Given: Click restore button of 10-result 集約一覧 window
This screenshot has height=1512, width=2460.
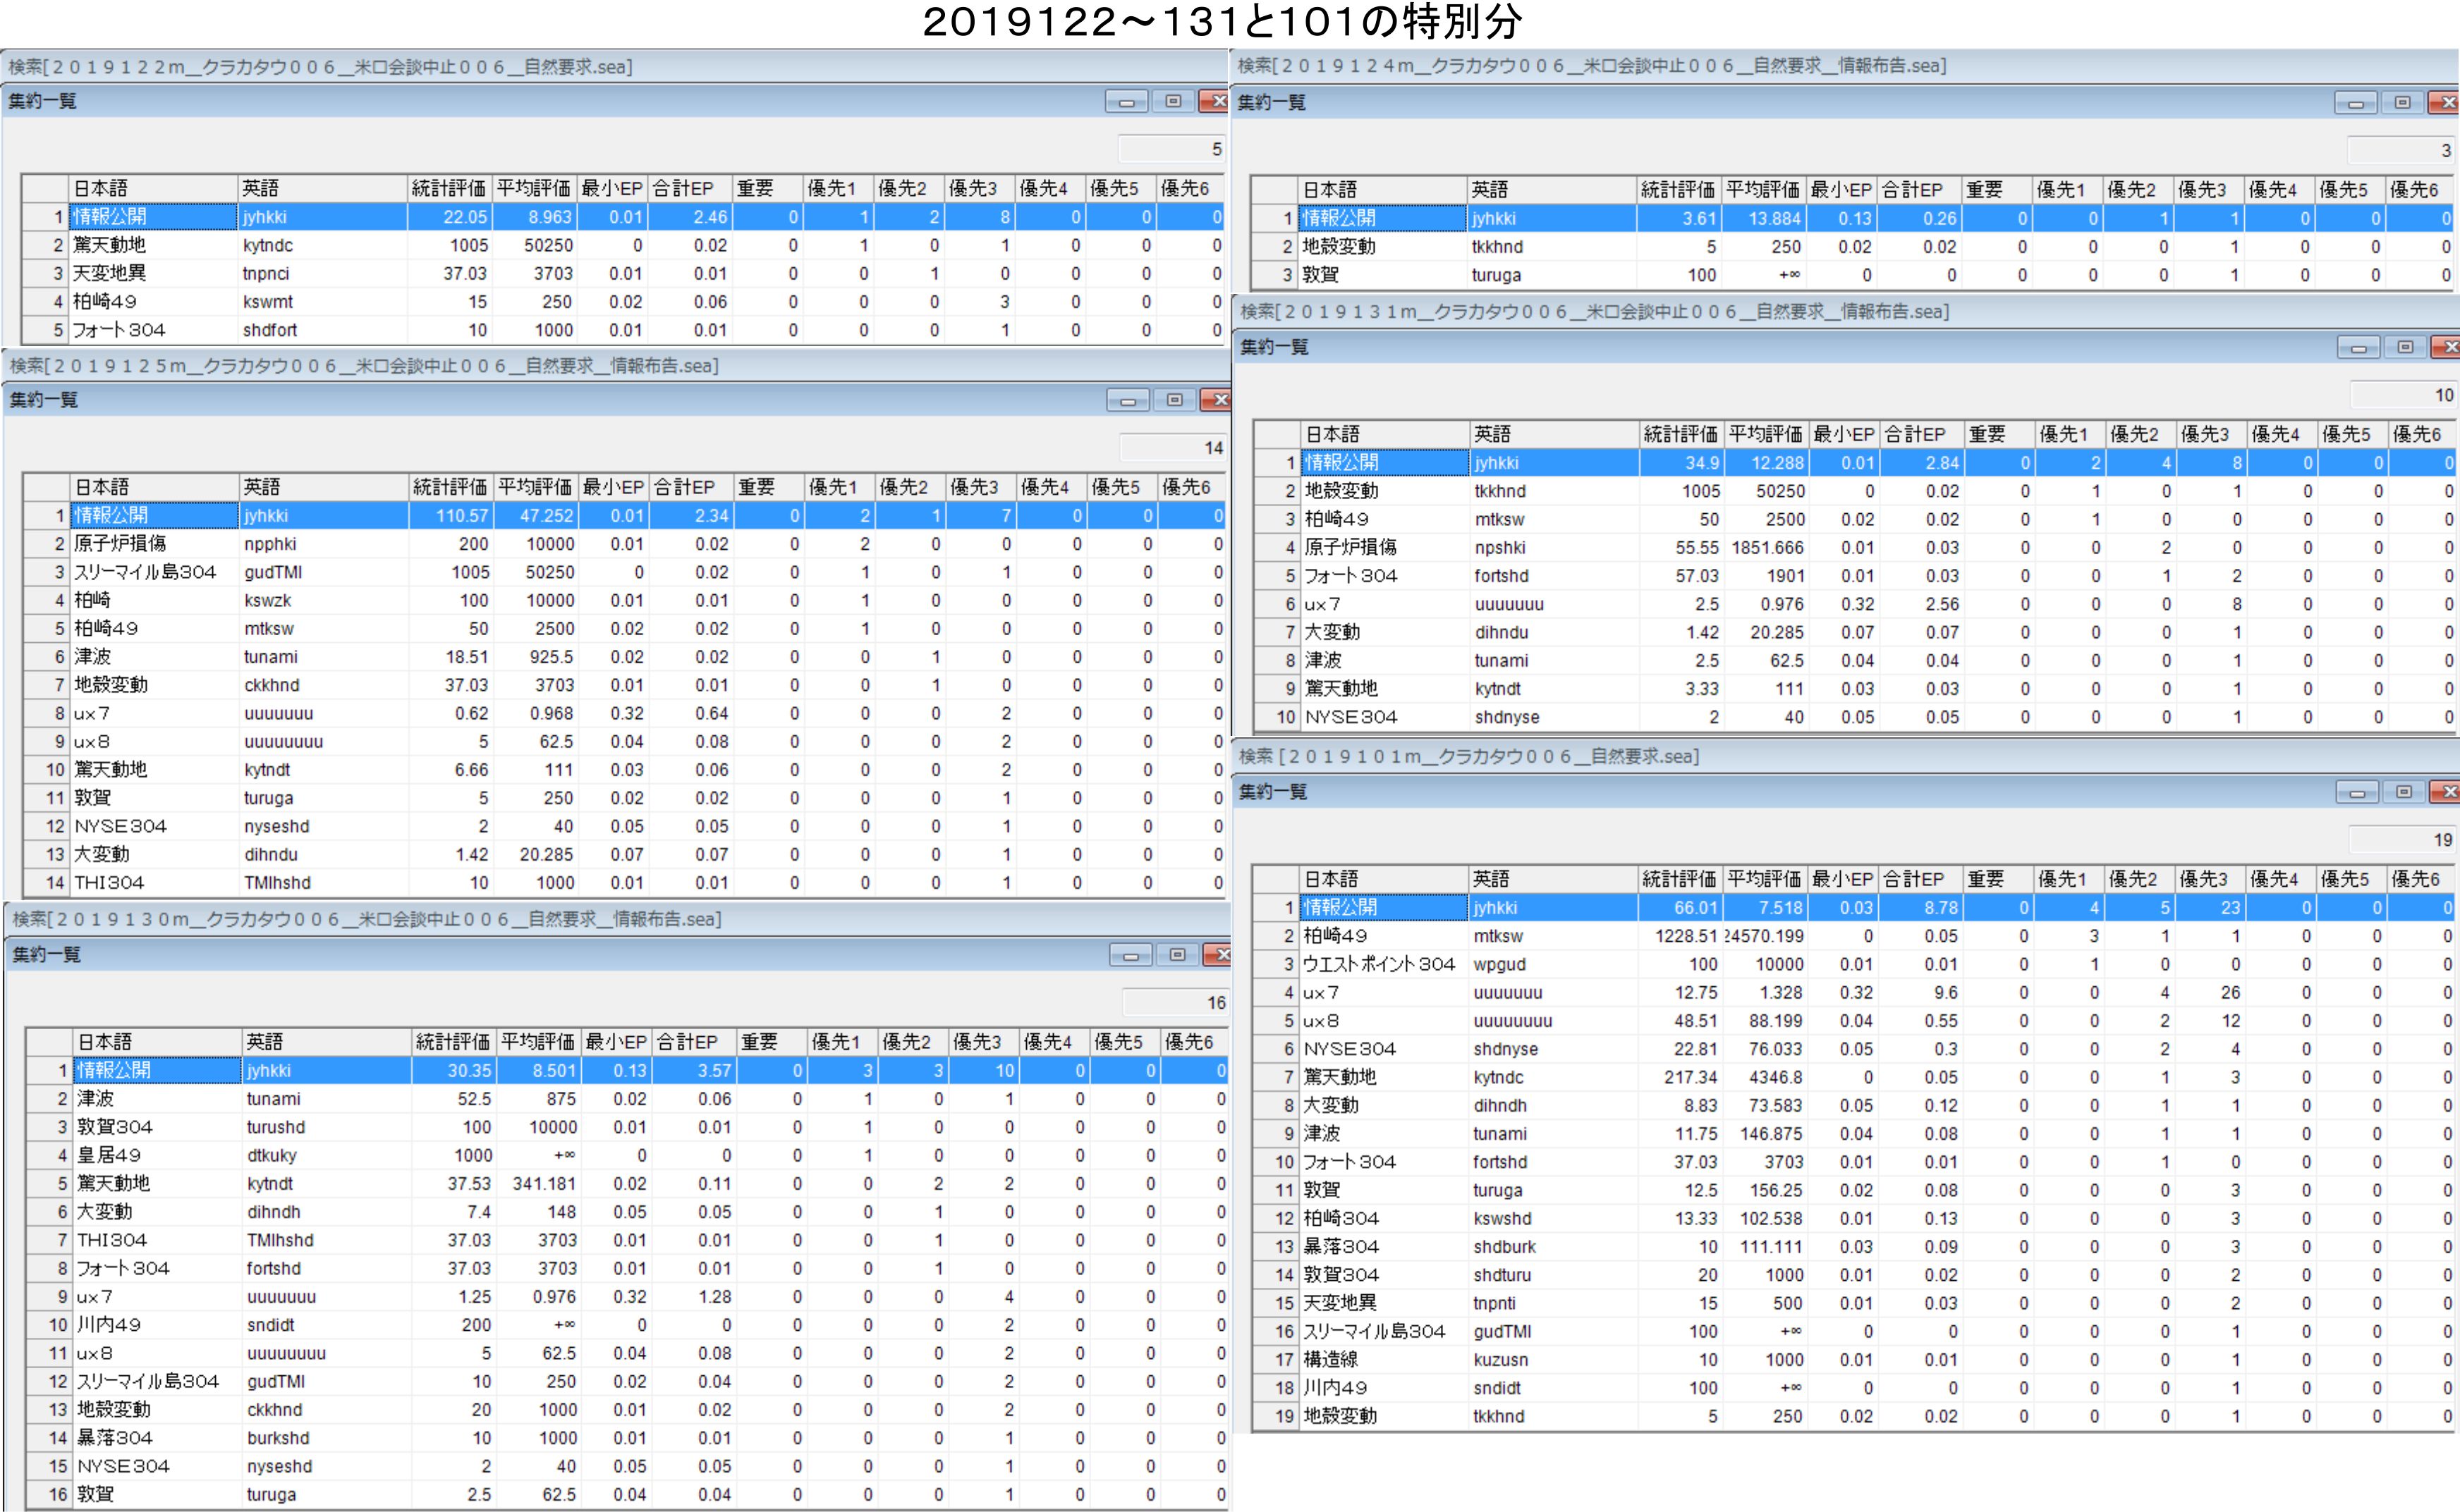Looking at the screenshot, I should click(x=2404, y=347).
